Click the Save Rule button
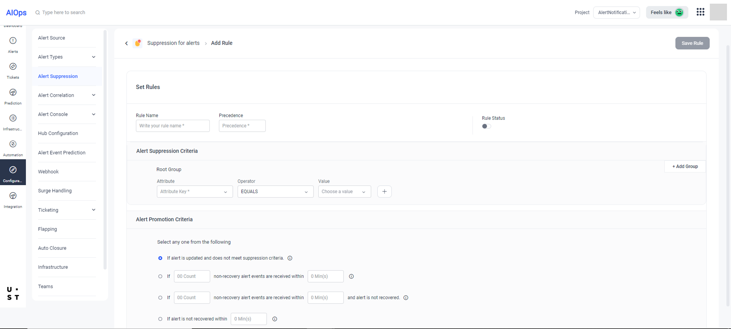This screenshot has height=329, width=731. (x=692, y=43)
